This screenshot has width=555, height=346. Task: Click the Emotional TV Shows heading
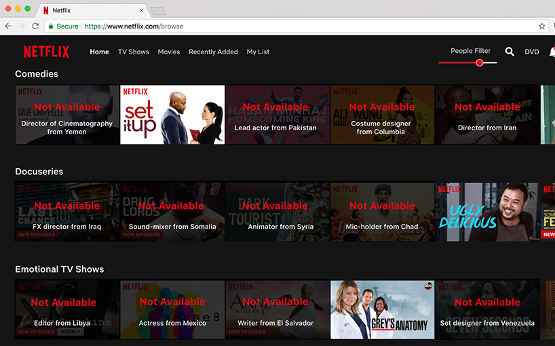pyautogui.click(x=60, y=269)
